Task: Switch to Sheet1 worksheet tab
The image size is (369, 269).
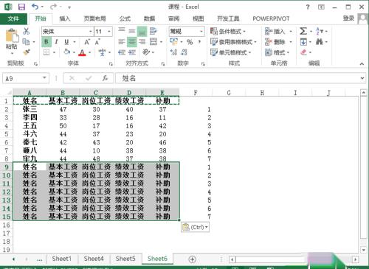Action: (61, 259)
